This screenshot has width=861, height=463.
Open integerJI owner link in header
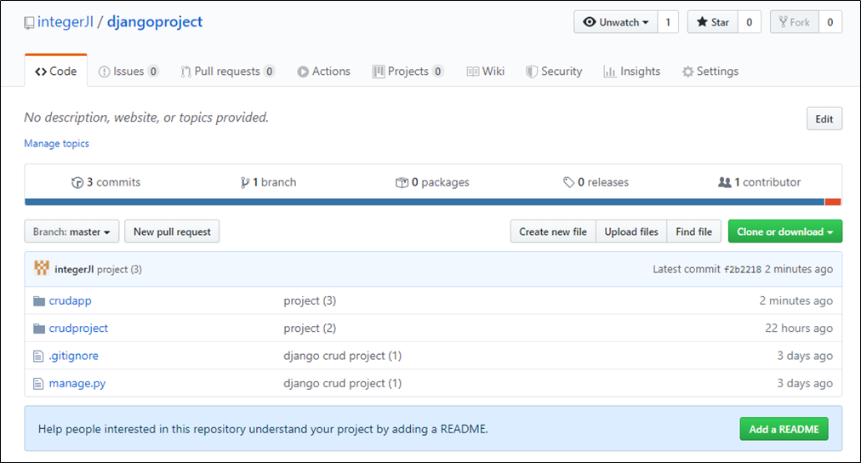[66, 22]
